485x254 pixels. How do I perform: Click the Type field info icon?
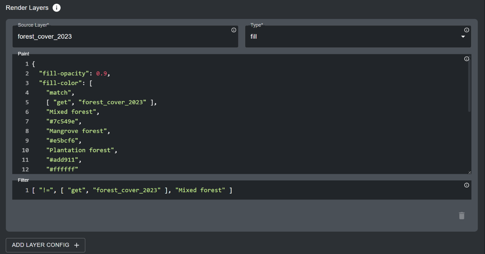tap(467, 30)
